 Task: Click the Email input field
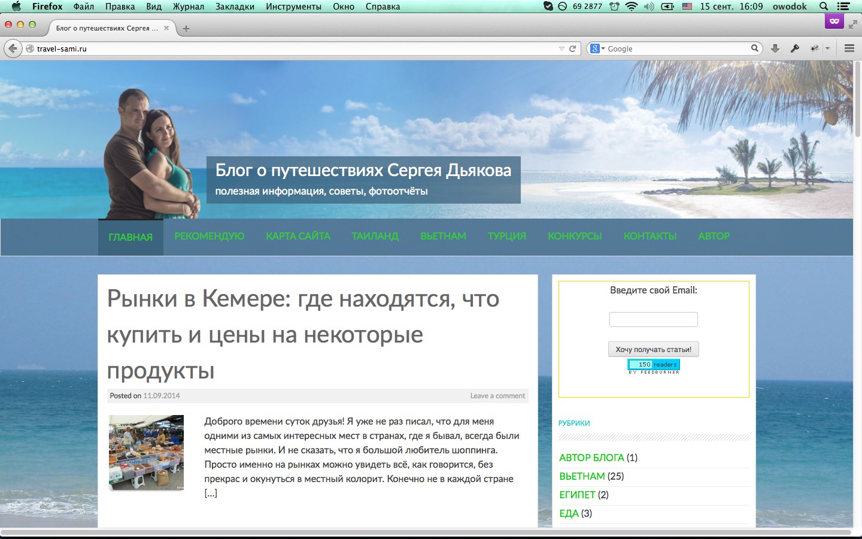coord(654,319)
